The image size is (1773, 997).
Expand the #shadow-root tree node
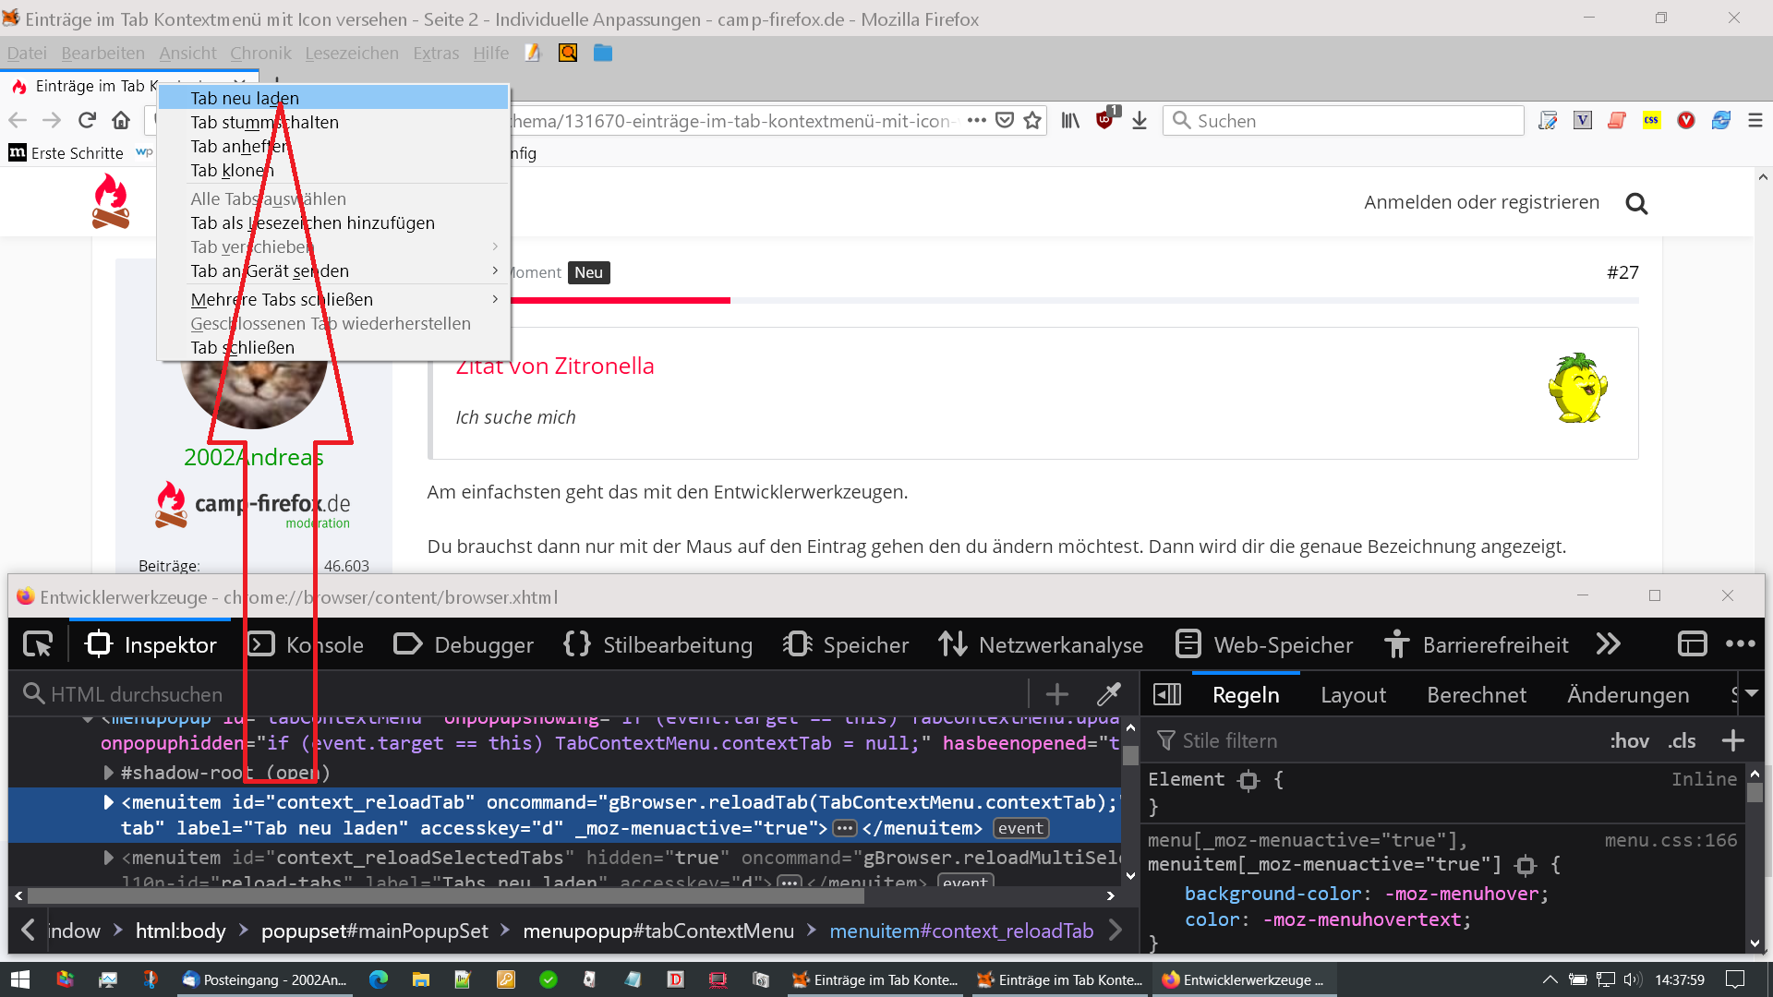[108, 773]
